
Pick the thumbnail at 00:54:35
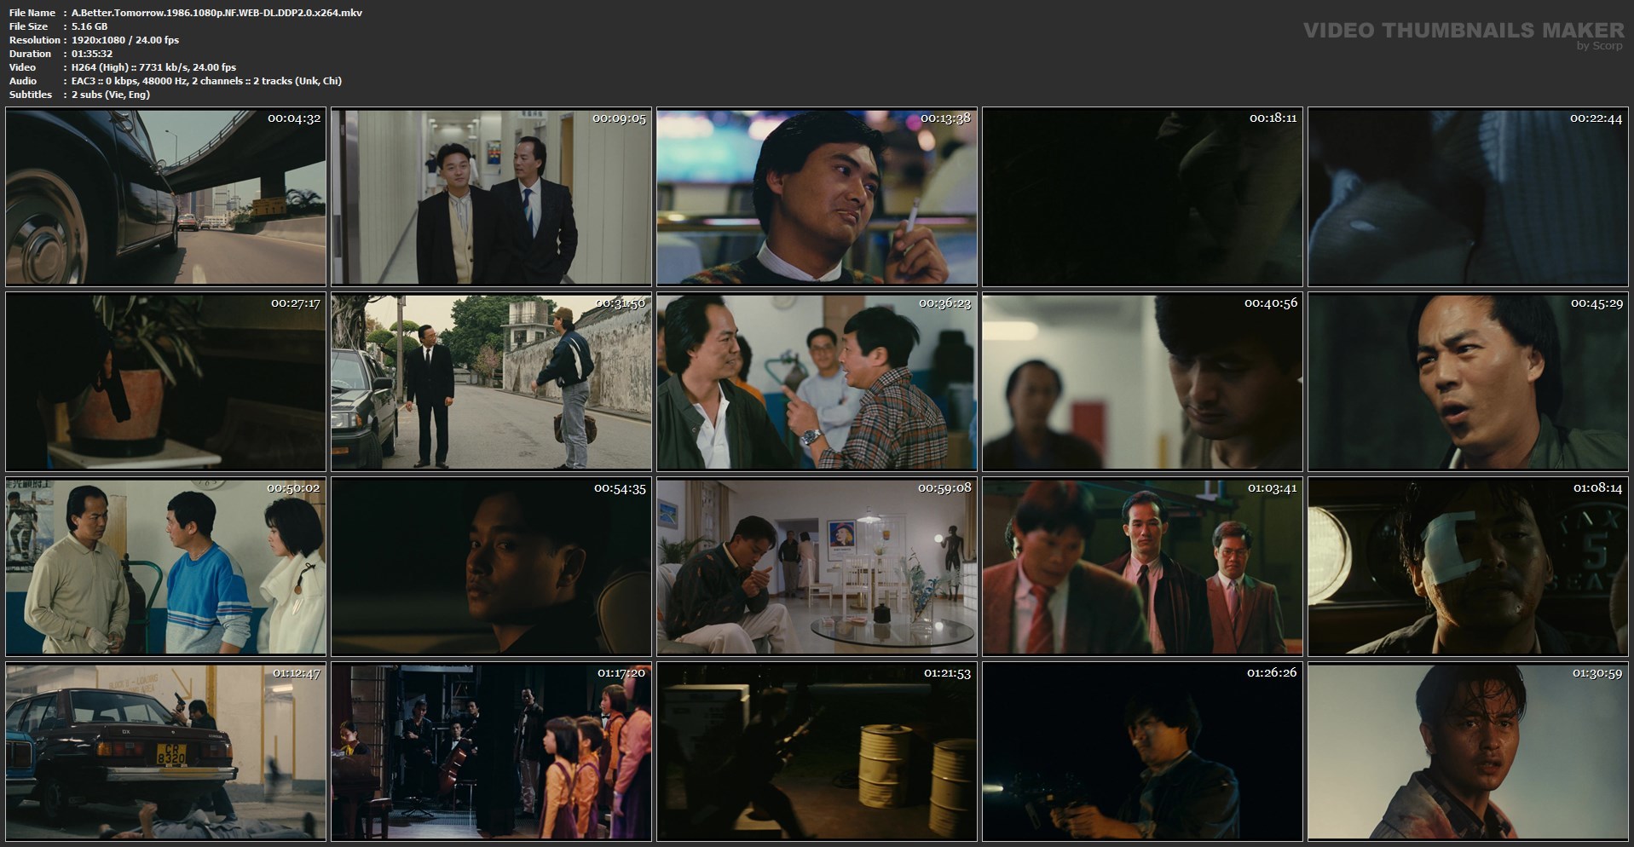tap(491, 567)
